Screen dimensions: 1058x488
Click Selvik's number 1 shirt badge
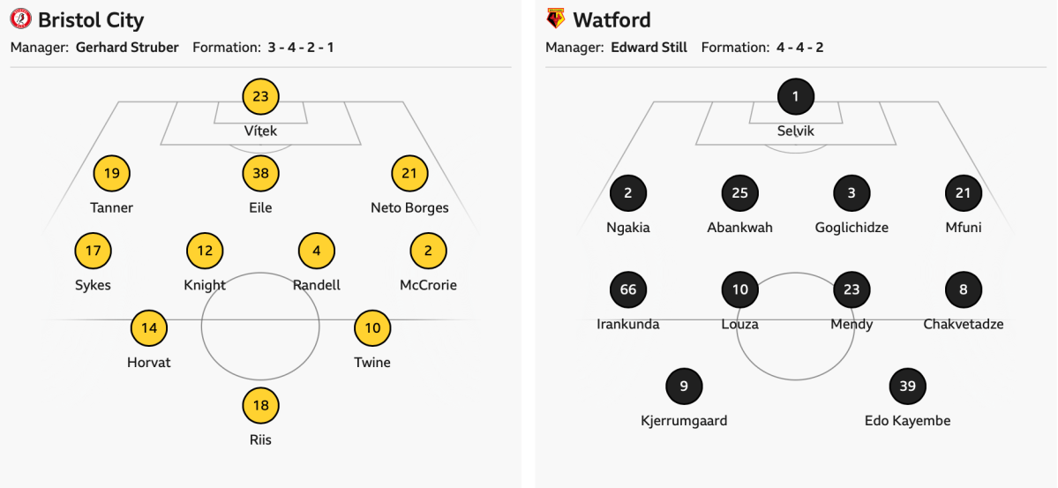click(x=796, y=96)
